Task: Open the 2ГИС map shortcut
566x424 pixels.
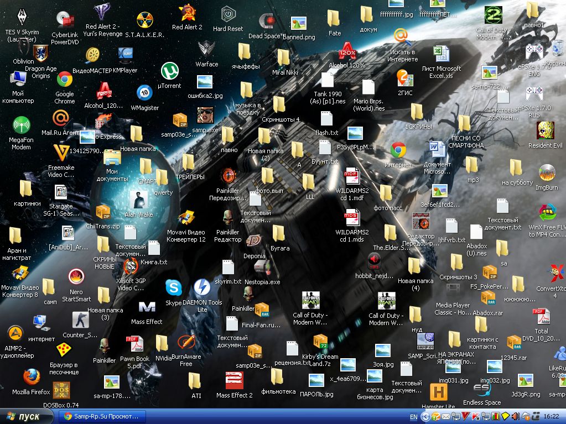Action: 404,78
